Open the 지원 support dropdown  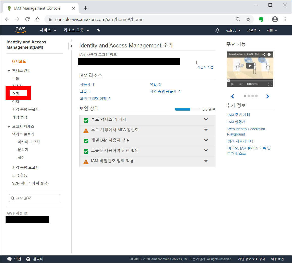[x=272, y=30]
